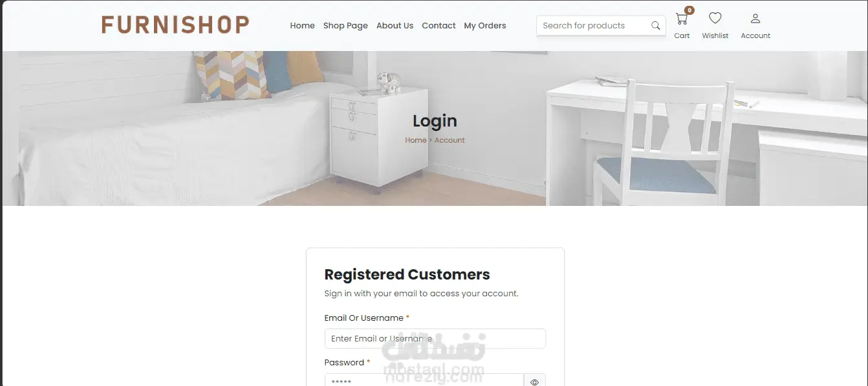Image resolution: width=868 pixels, height=386 pixels.
Task: Click the cart item count badge
Action: coord(689,10)
